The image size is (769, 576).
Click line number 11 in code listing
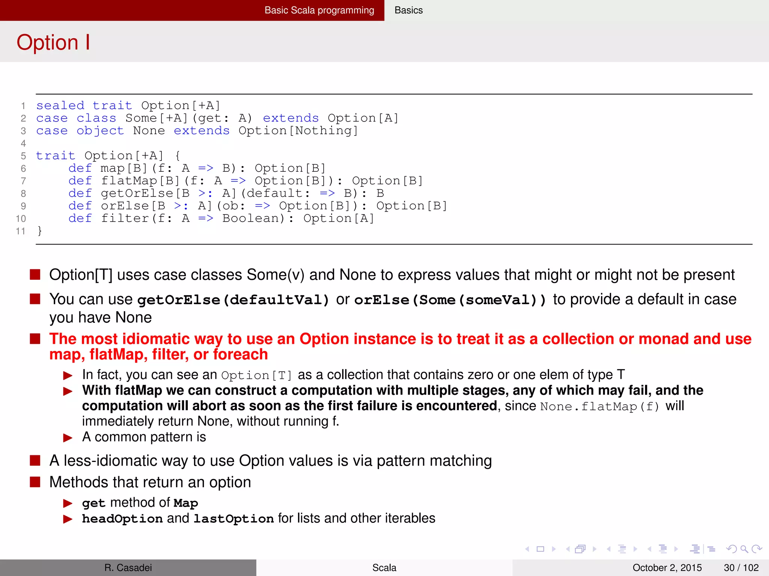[x=21, y=231]
